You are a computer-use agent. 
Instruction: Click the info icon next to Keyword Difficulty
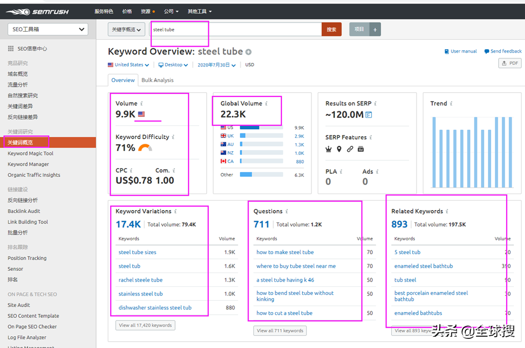[x=174, y=137]
